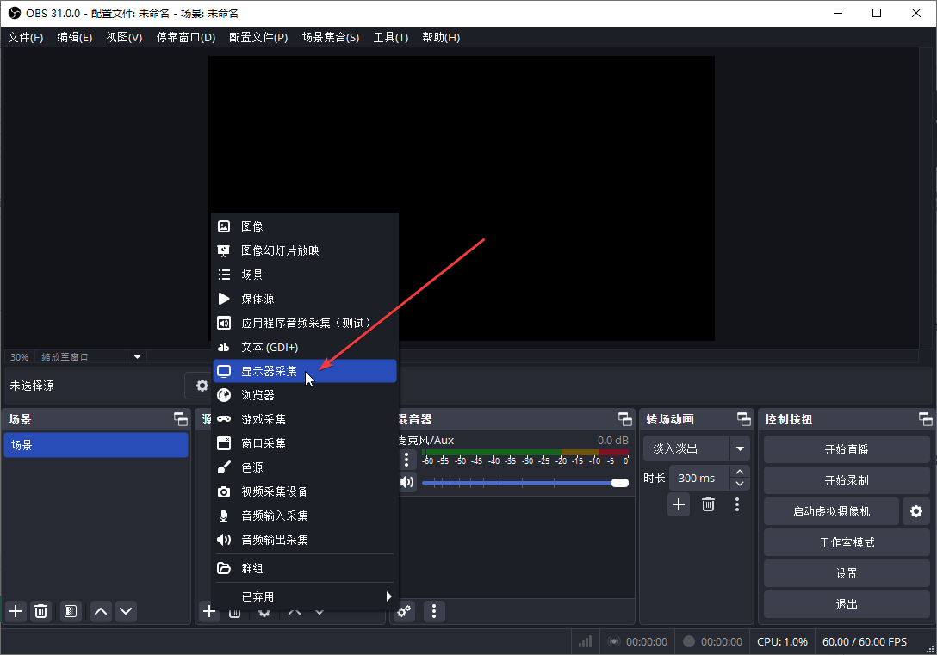The width and height of the screenshot is (937, 655).
Task: Undock the 混音器 panel
Action: coord(625,419)
